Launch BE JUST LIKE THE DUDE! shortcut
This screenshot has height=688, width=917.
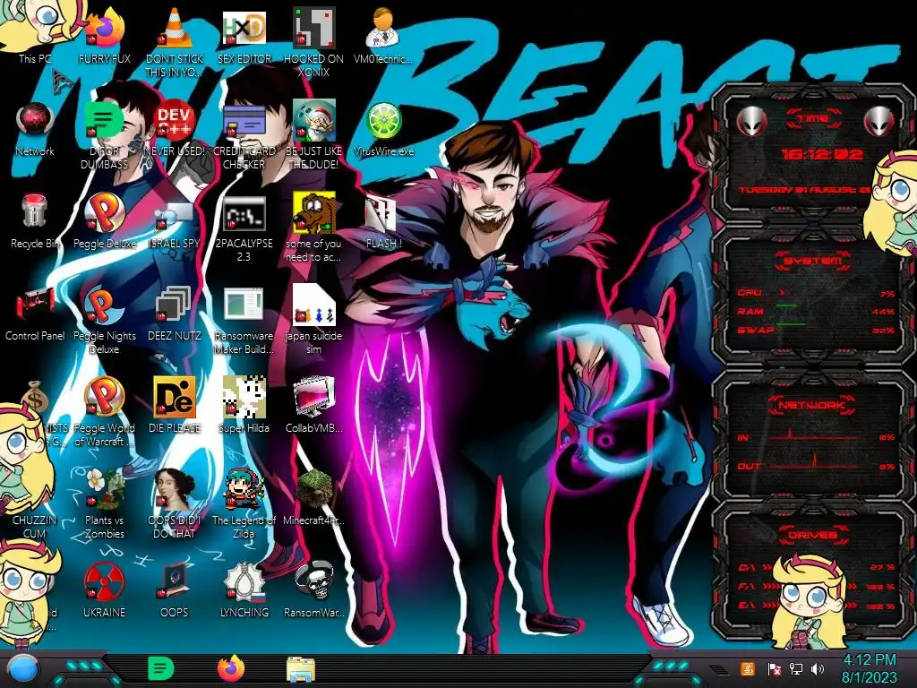314,121
